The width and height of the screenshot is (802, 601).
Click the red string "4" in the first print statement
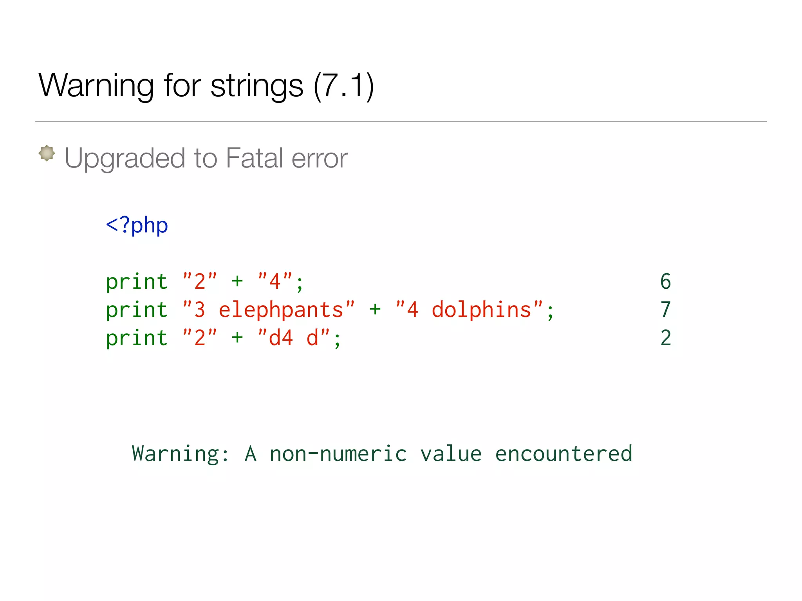click(275, 281)
